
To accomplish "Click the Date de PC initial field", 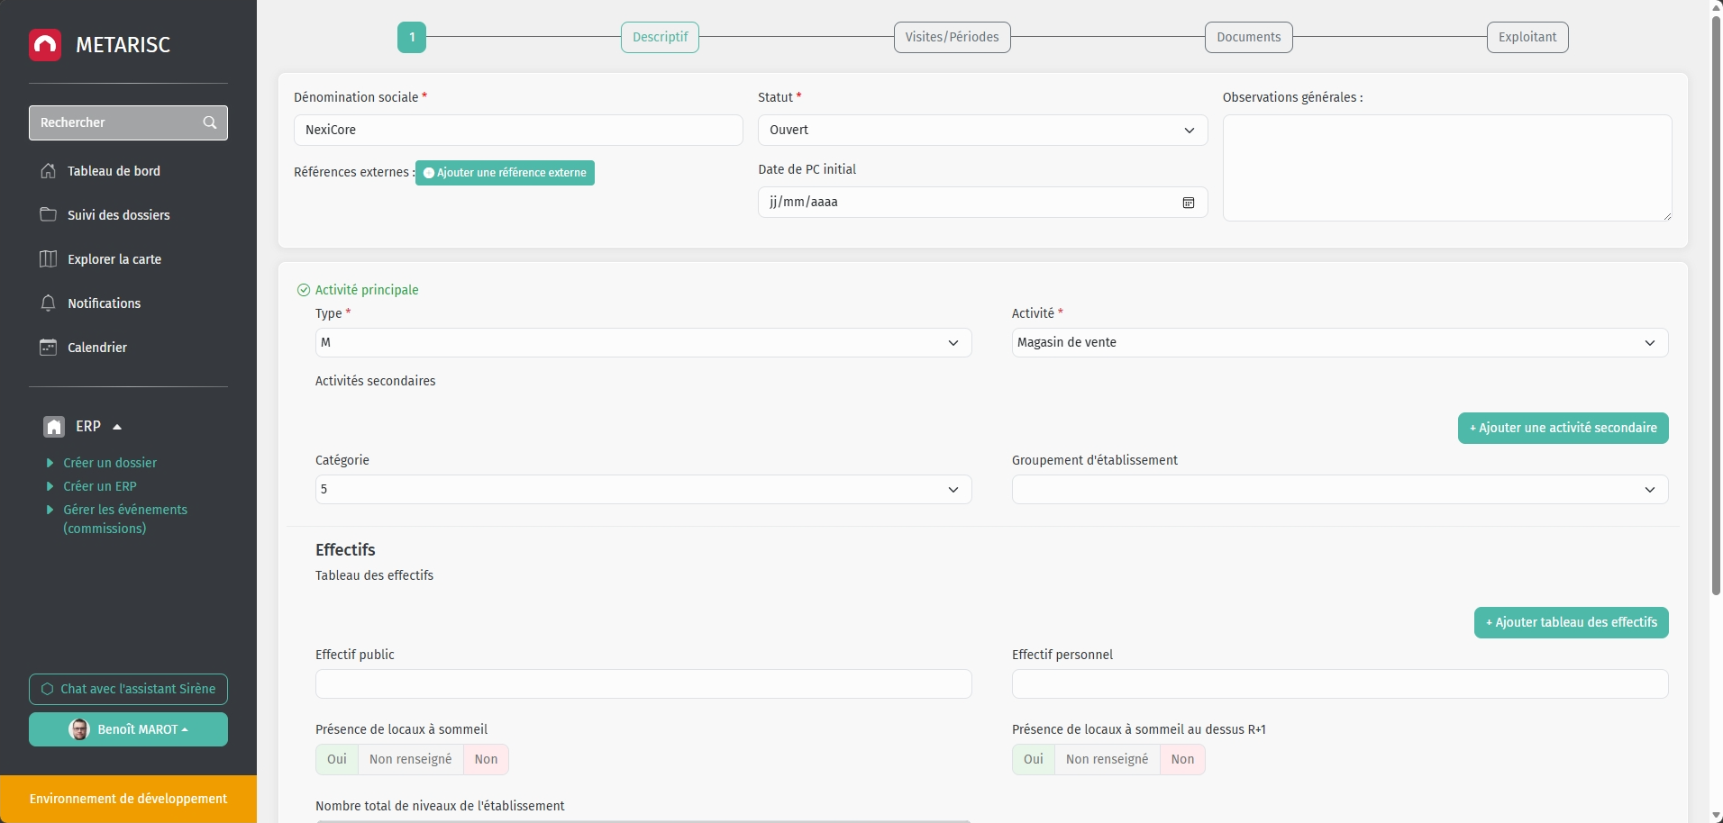I will pos(983,203).
